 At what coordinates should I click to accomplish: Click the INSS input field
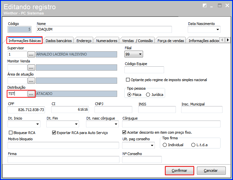[157, 110]
